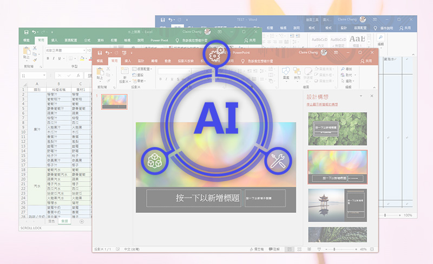Open Excel fill color dropdown arrow
Screen dimensions: 433x264
pos(86,59)
